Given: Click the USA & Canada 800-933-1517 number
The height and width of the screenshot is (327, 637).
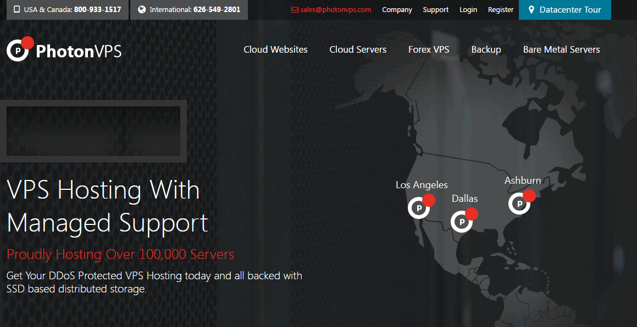Looking at the screenshot, I should tap(68, 10).
